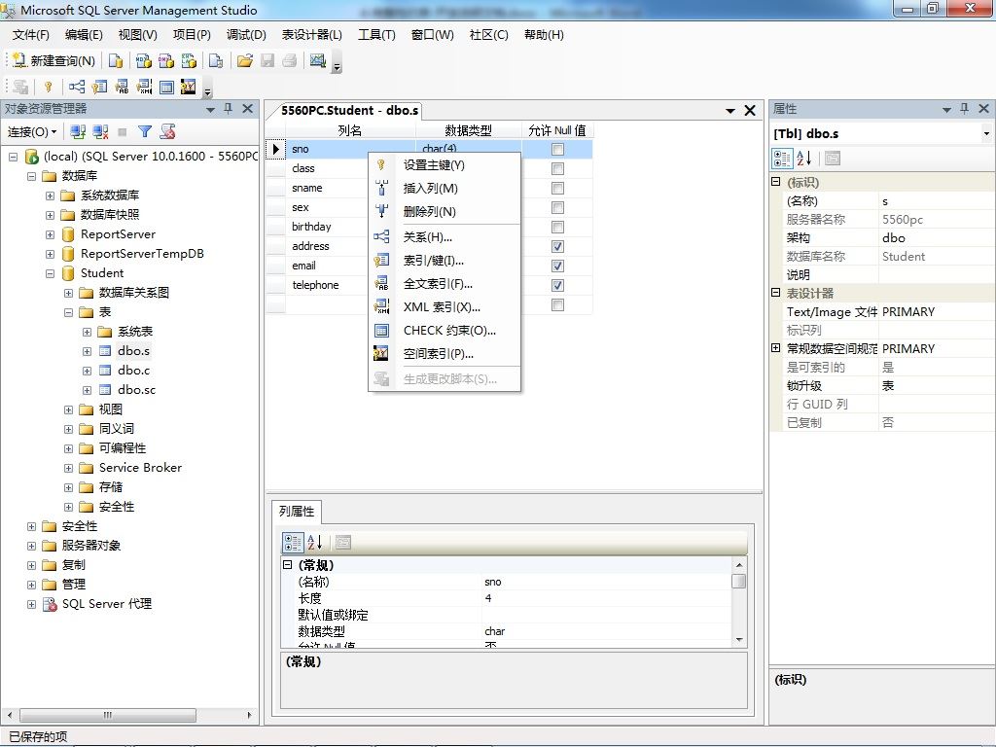Toggle Allow Null checkbox for sex
This screenshot has width=996, height=747.
pos(557,208)
